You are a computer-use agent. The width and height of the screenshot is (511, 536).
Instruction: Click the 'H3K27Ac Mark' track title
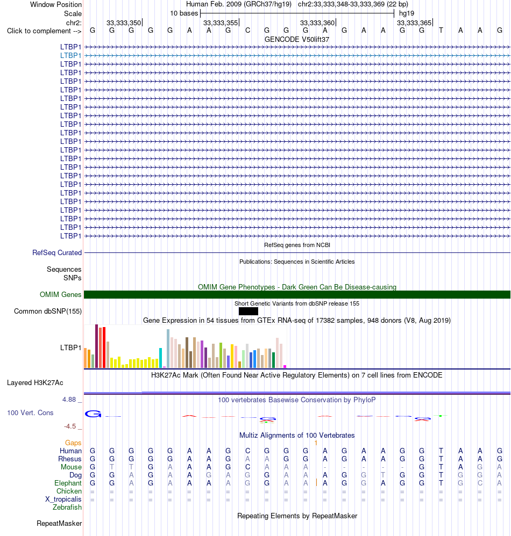(x=297, y=375)
